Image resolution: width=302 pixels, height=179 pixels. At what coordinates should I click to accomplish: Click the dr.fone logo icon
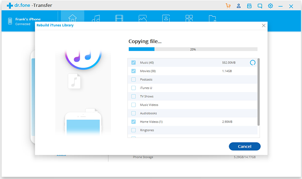click(x=10, y=6)
